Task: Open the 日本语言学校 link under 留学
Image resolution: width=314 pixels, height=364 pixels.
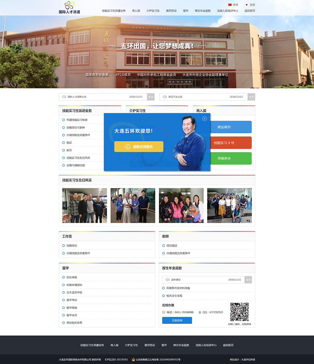Action: coord(74,292)
